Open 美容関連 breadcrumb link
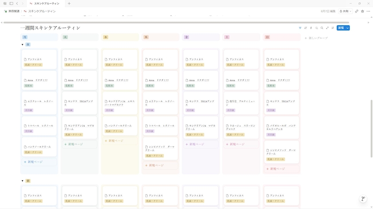This screenshot has height=209, width=373. (x=14, y=11)
